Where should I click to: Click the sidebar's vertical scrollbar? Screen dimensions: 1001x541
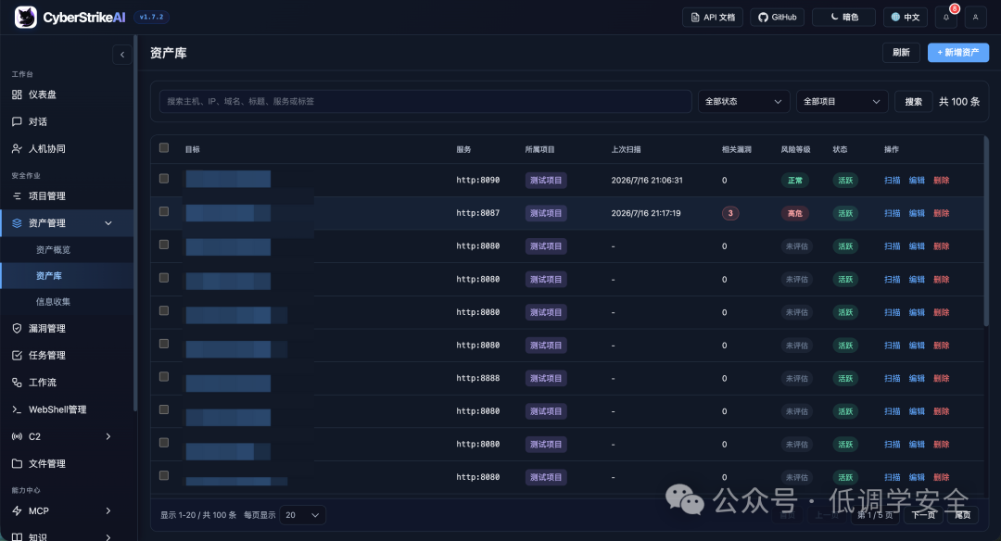134,223
